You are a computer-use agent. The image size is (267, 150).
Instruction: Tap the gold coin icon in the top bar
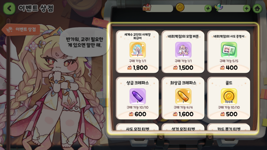pos(180,7)
